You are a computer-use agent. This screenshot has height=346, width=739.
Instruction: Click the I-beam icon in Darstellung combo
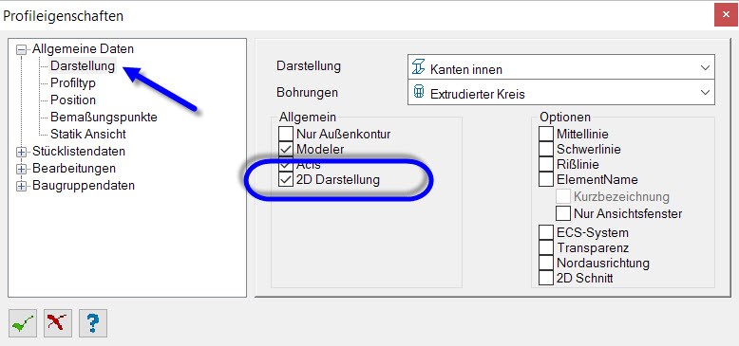pyautogui.click(x=419, y=67)
